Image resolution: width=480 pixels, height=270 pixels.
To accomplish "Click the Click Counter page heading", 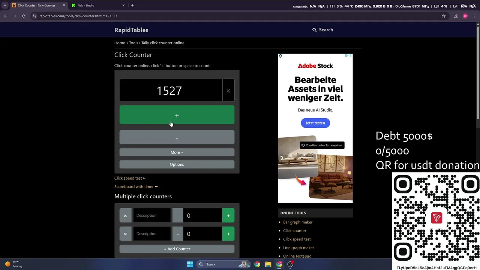I will (133, 55).
